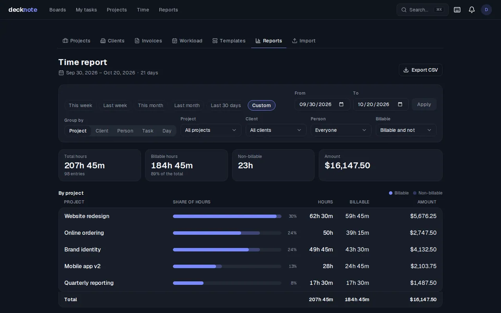Viewport: 501px width, 313px height.
Task: Click calendar icon in To date field
Action: pyautogui.click(x=400, y=104)
